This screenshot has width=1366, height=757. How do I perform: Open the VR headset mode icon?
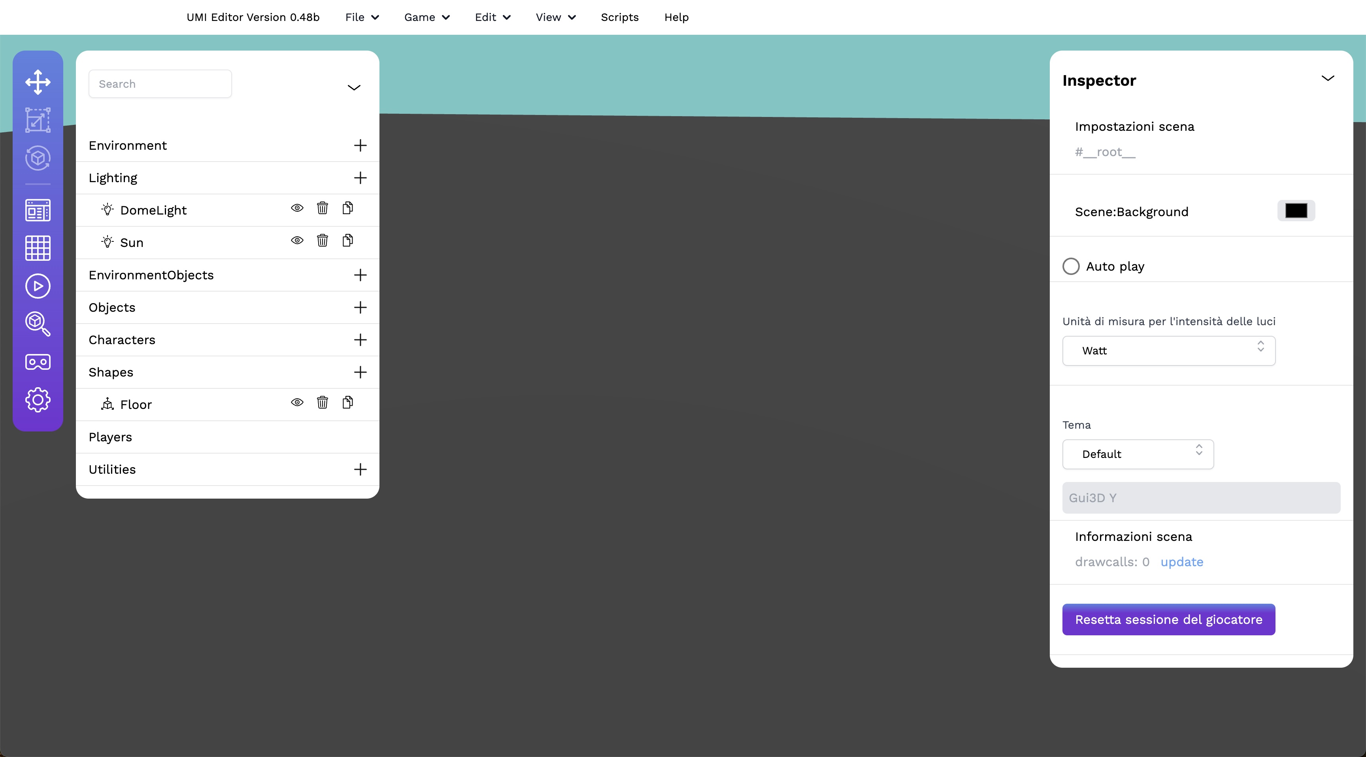[38, 362]
